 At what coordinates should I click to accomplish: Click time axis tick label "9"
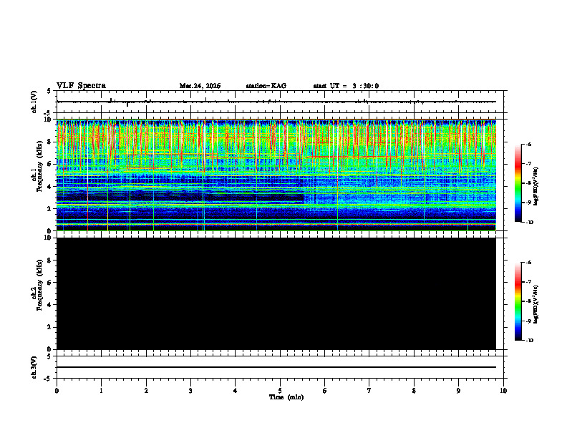[458, 391]
